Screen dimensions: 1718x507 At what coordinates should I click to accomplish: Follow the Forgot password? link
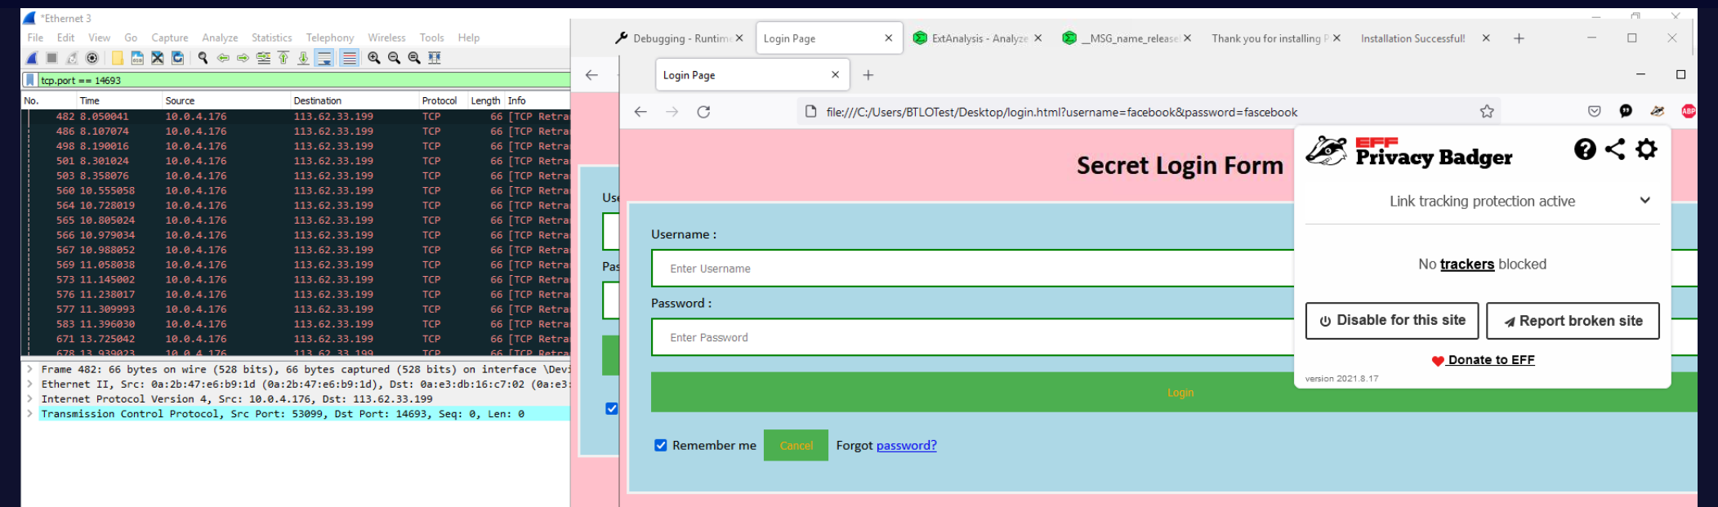pyautogui.click(x=906, y=446)
